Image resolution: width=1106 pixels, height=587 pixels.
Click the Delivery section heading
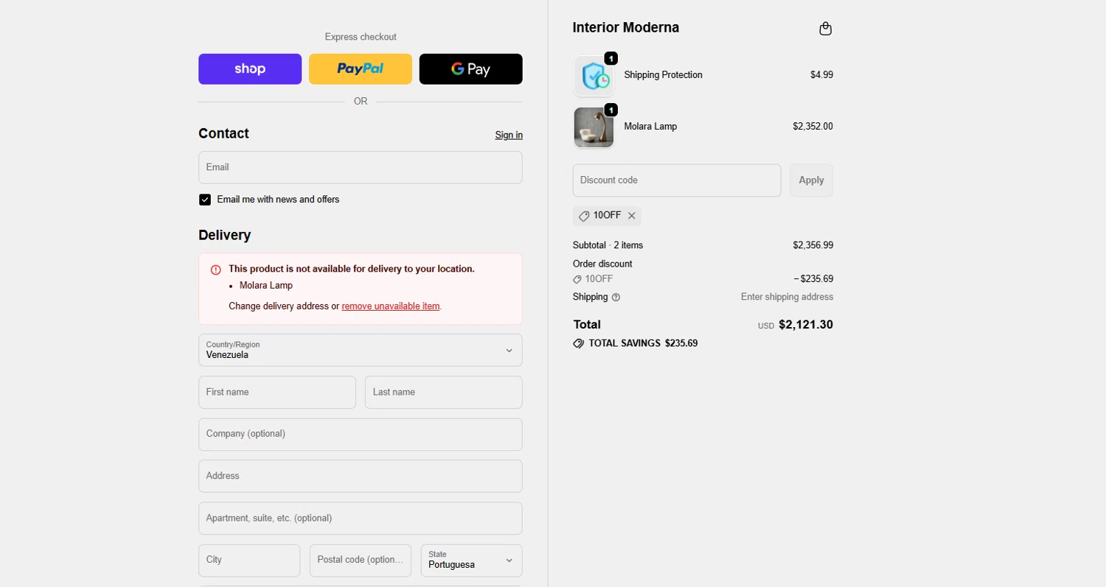[x=225, y=236]
